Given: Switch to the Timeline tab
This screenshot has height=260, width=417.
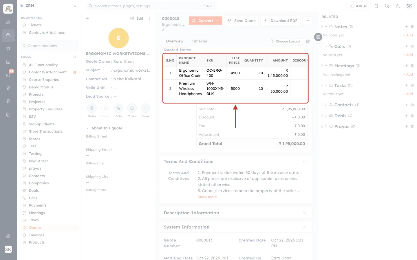Looking at the screenshot, I should click(x=199, y=41).
